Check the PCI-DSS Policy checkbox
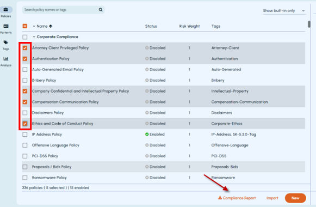Screen dimensions: 316x207 25,156
